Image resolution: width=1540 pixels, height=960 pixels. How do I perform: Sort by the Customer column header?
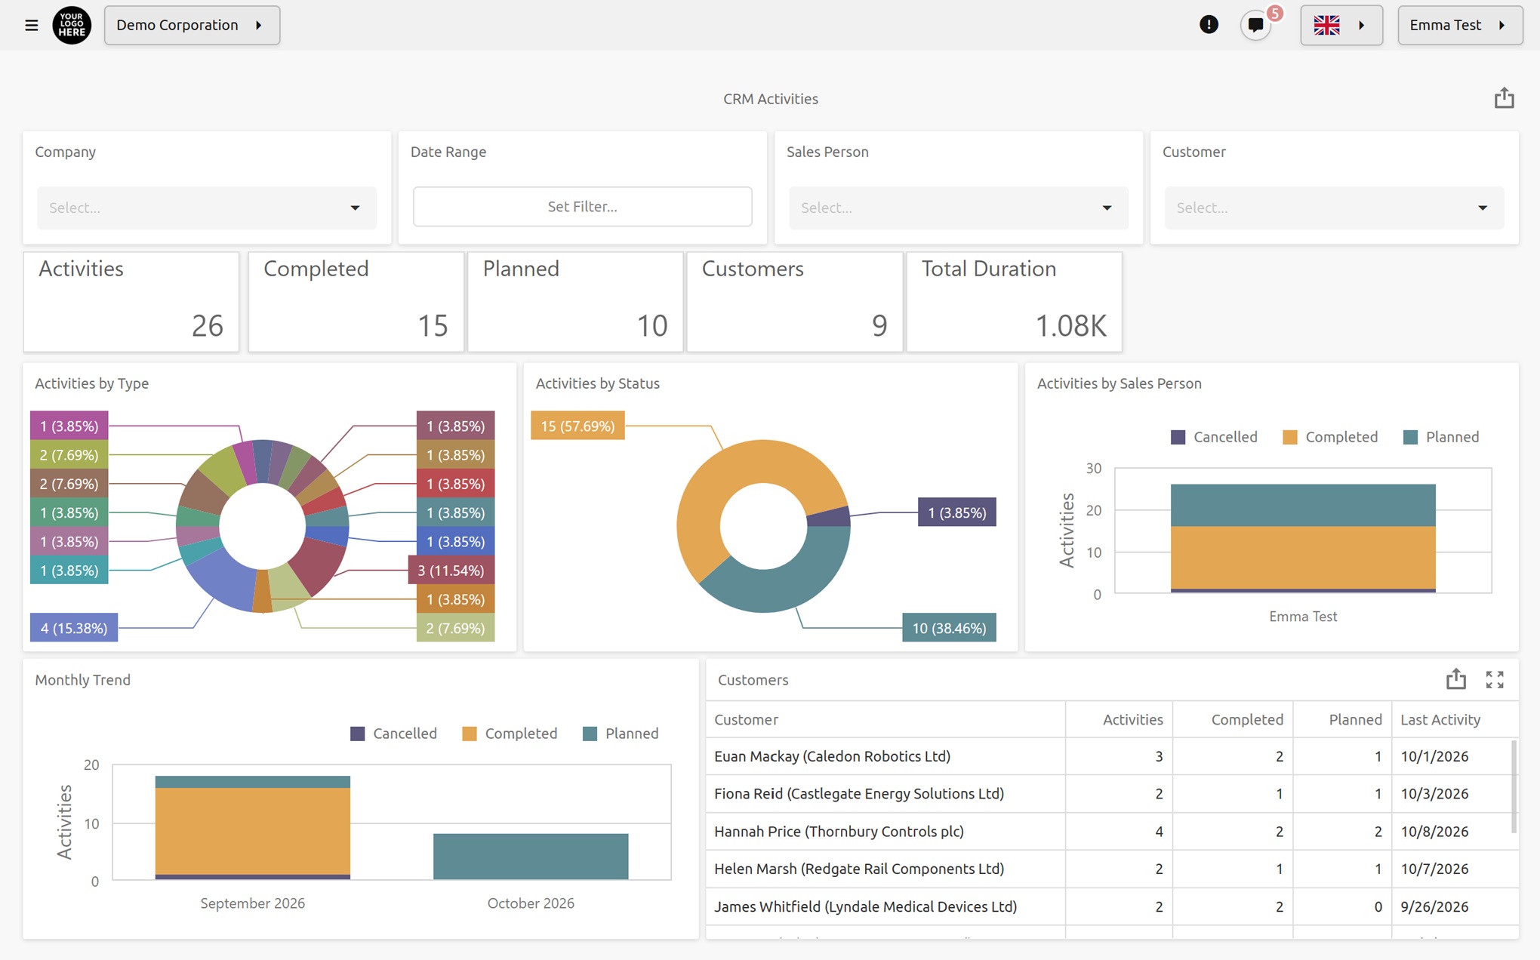coord(885,719)
